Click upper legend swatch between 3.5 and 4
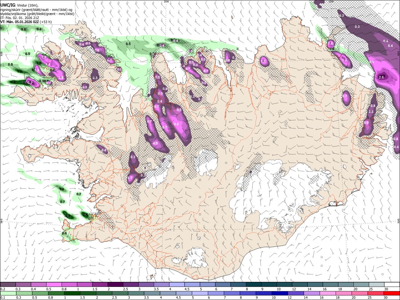Viewport: 400px width, 300px height. (x=162, y=284)
